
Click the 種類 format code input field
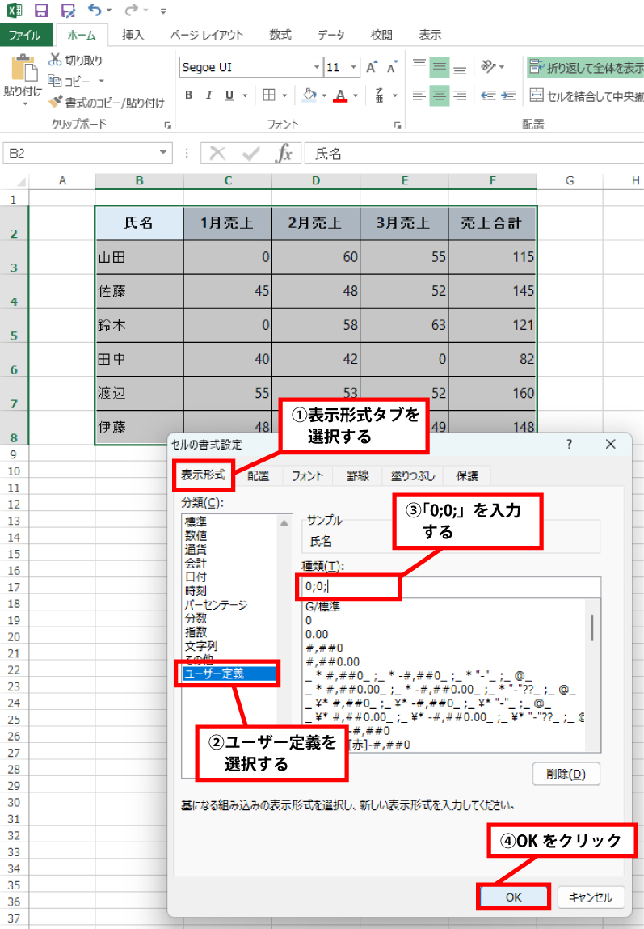[x=450, y=586]
